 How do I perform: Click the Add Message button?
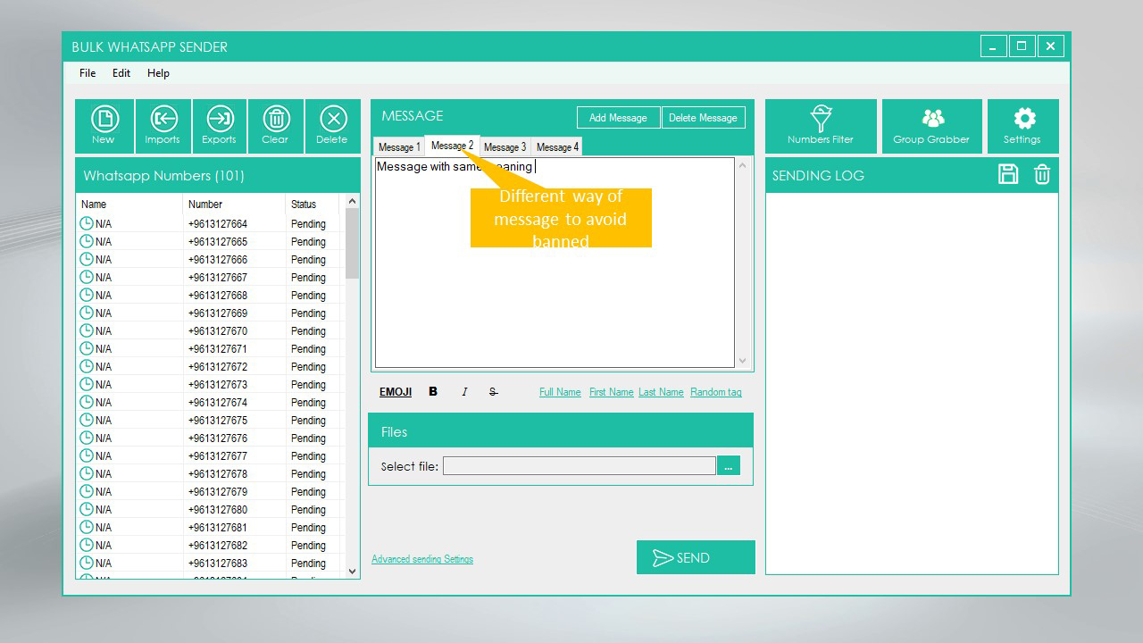point(618,118)
